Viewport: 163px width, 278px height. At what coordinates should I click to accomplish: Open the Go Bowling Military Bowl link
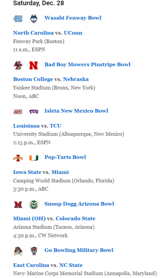click(x=79, y=250)
